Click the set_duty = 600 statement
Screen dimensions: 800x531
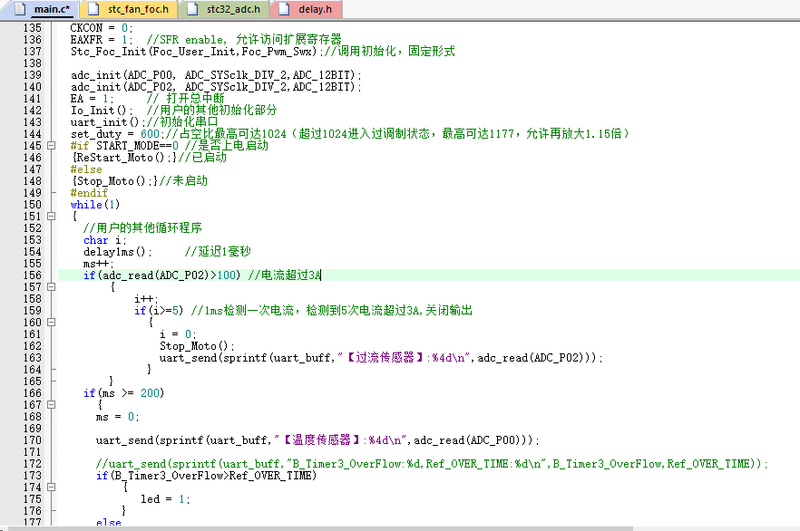coord(114,134)
